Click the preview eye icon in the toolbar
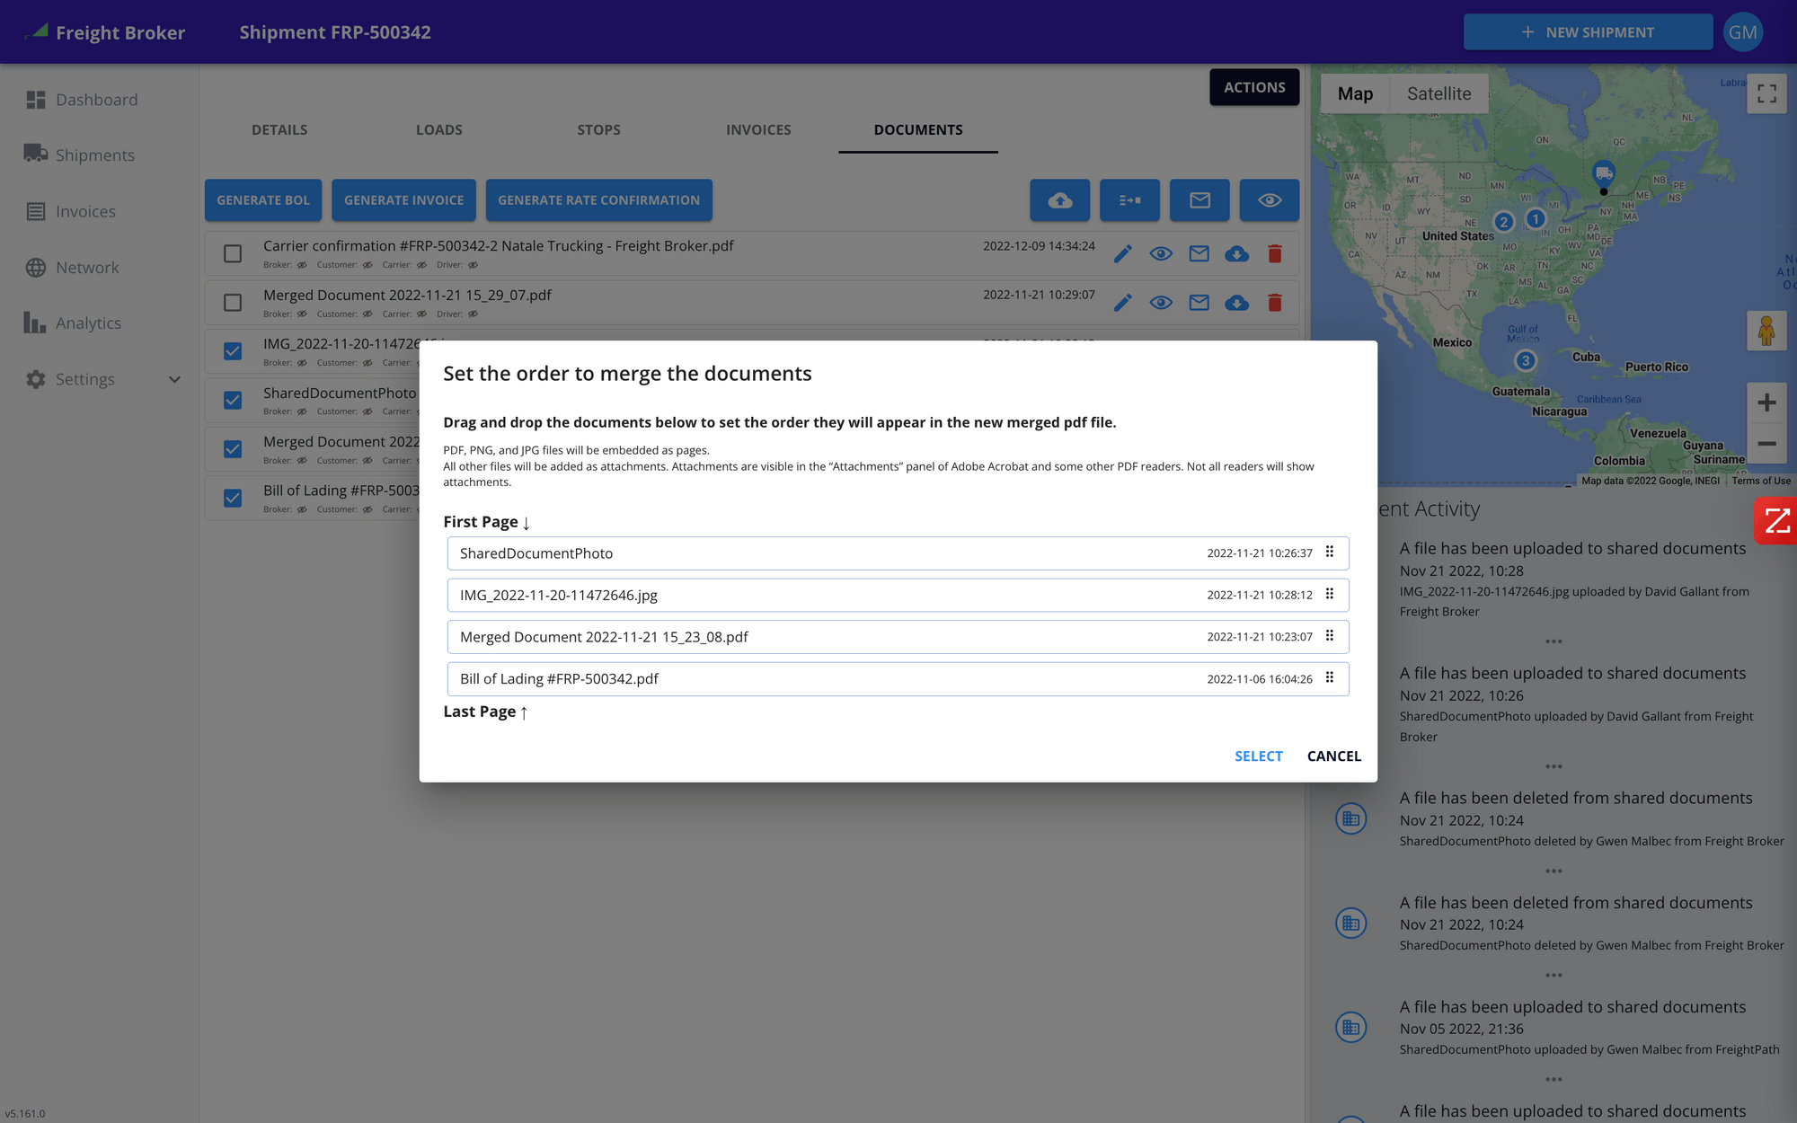Screen dimensions: 1797x1123 tap(1269, 199)
